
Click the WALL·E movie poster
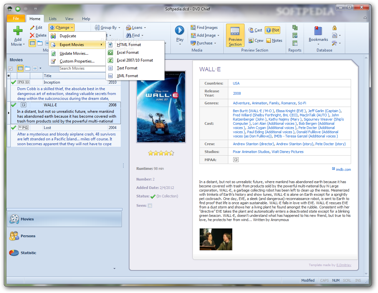[x=161, y=107]
